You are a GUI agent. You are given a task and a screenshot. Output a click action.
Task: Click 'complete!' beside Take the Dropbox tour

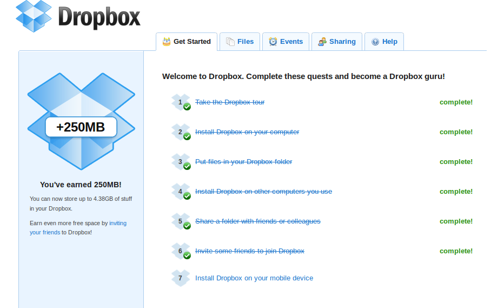click(456, 102)
